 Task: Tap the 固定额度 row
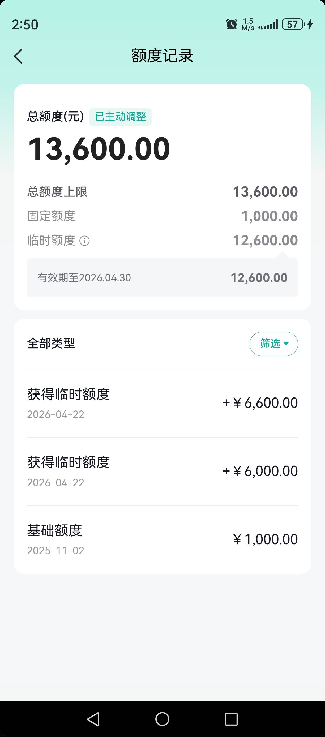(x=162, y=216)
